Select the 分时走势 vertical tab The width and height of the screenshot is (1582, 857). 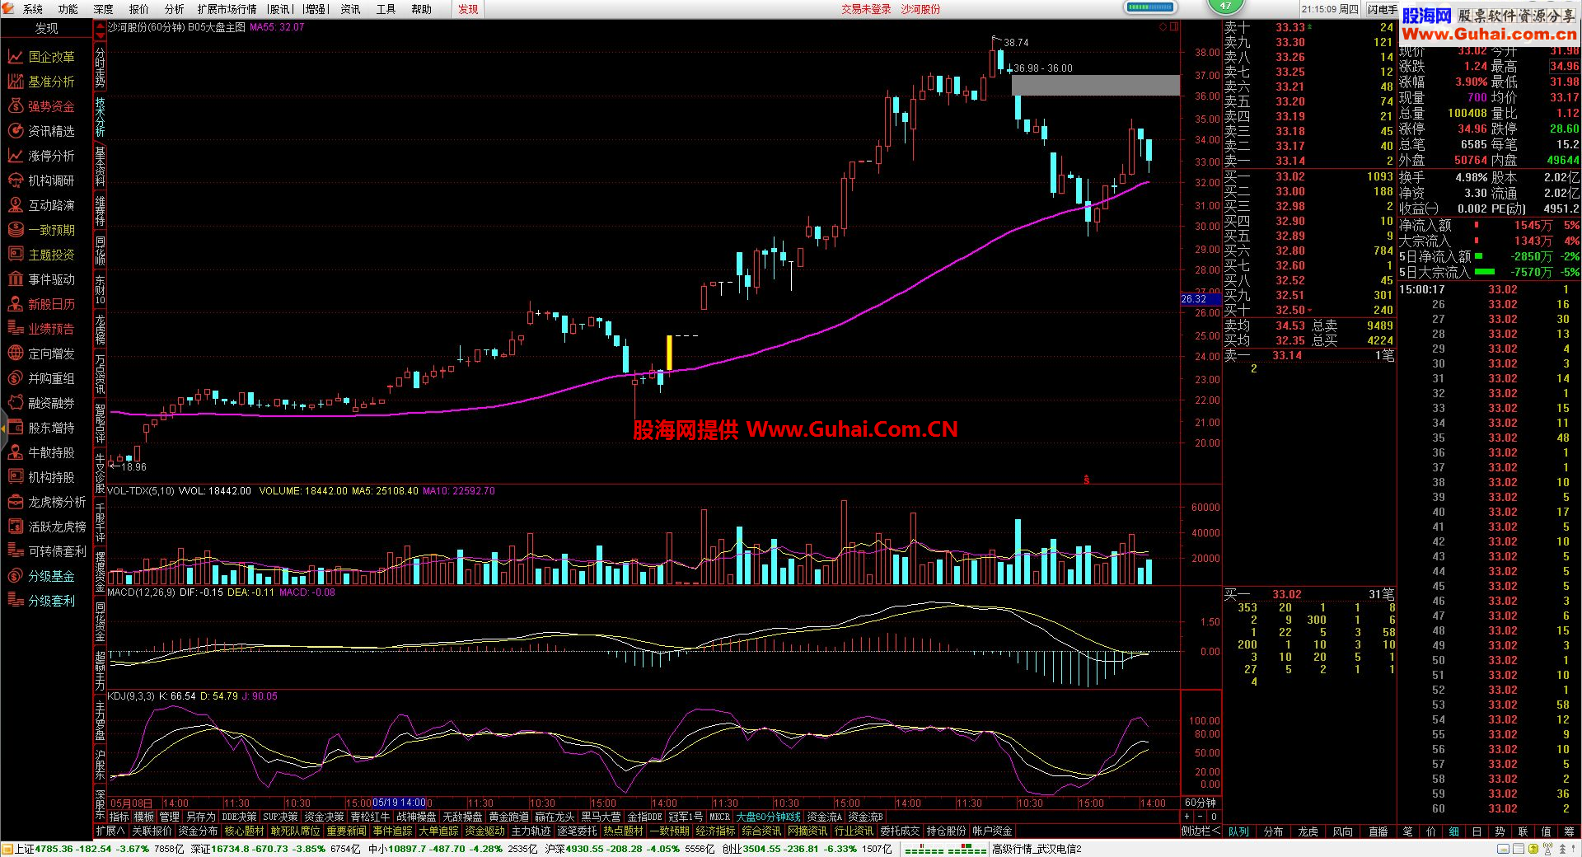(x=100, y=67)
